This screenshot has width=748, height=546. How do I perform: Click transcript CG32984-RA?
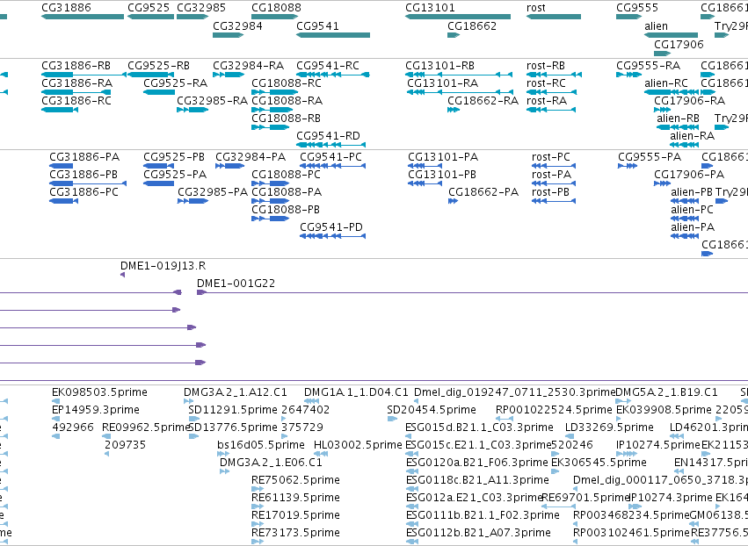click(229, 75)
